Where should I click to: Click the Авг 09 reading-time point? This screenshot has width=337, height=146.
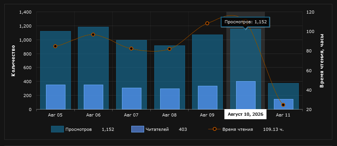207,23
